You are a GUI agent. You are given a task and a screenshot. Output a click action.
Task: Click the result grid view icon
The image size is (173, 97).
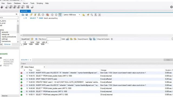pos(32,39)
